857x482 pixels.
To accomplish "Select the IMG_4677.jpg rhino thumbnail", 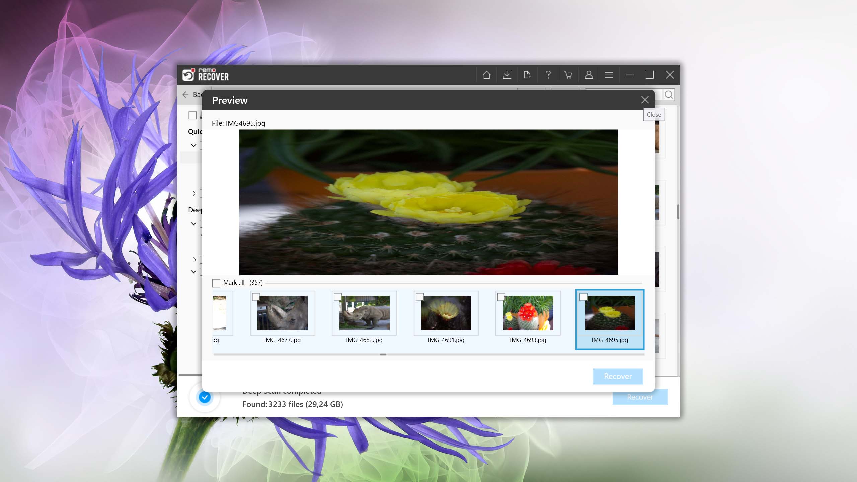I will (283, 313).
